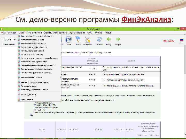Click scrollbar down arrow at right edge
Viewport: 186px width, 139px height.
[185, 134]
